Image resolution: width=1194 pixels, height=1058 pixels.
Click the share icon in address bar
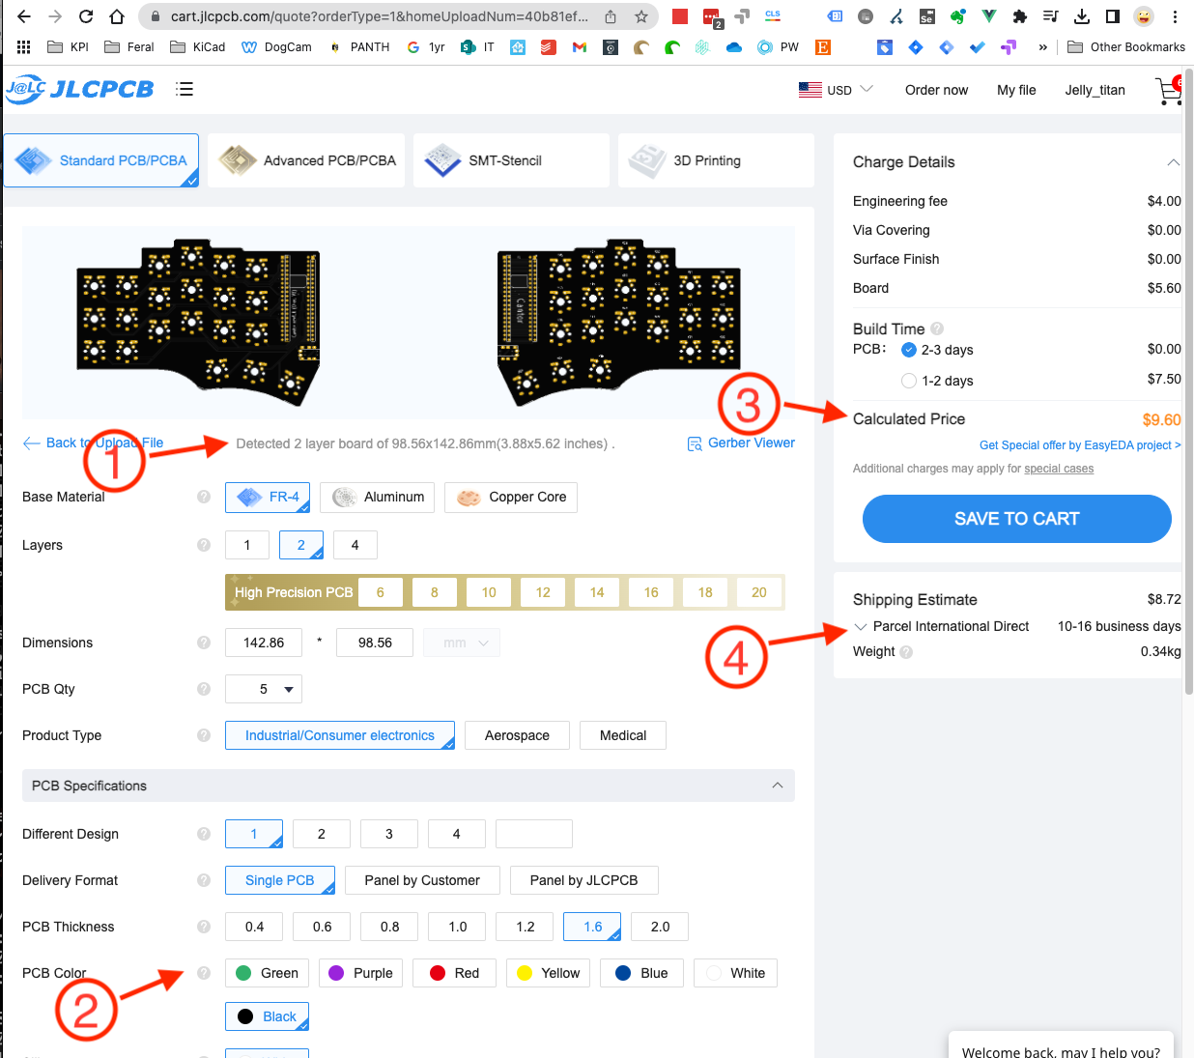(611, 16)
